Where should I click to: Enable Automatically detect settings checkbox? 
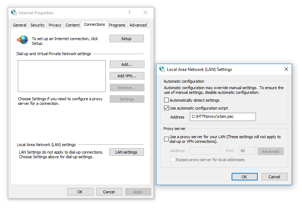166,100
